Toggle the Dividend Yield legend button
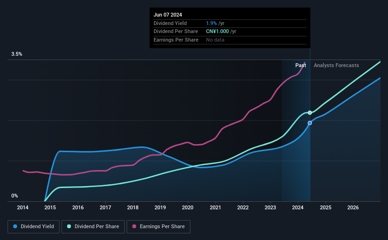388x240 pixels. coord(34,226)
